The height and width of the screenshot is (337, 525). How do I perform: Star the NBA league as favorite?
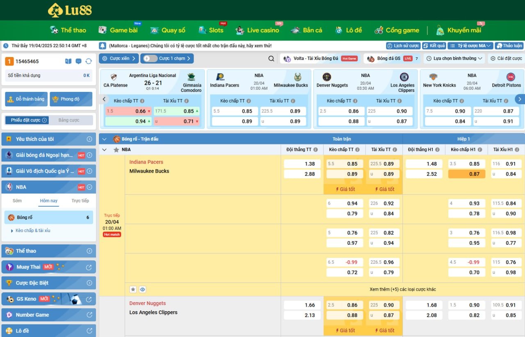(x=116, y=150)
